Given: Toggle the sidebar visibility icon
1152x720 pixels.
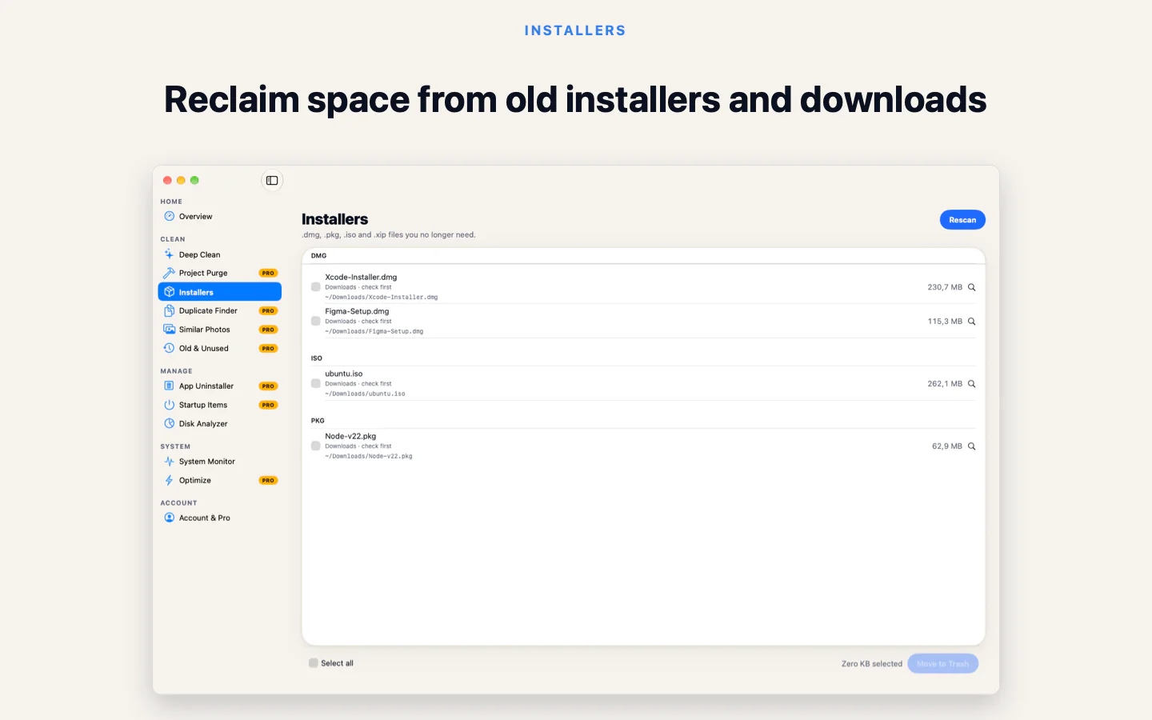Looking at the screenshot, I should tap(272, 181).
